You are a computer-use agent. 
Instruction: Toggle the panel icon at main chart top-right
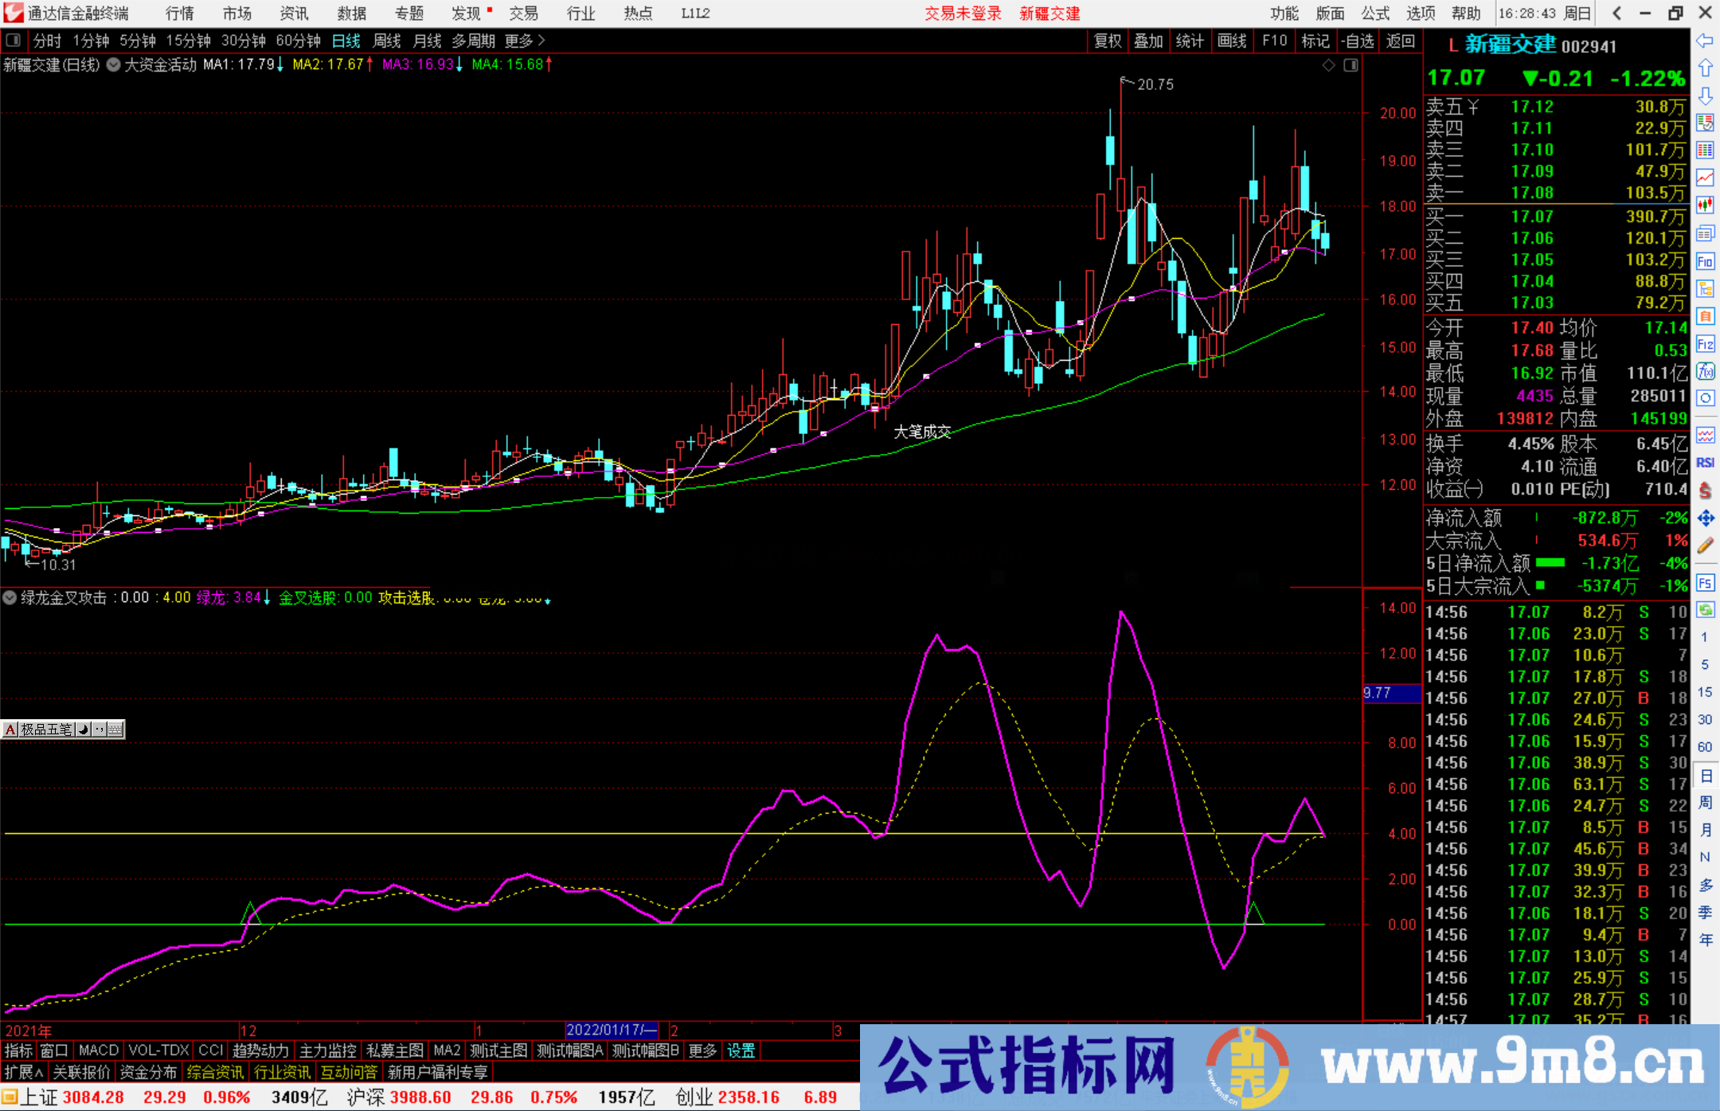coord(1351,65)
